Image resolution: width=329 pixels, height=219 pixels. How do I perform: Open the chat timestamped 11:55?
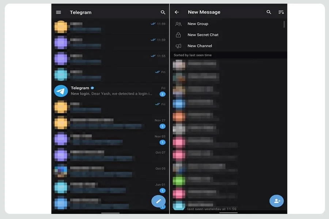(110, 59)
